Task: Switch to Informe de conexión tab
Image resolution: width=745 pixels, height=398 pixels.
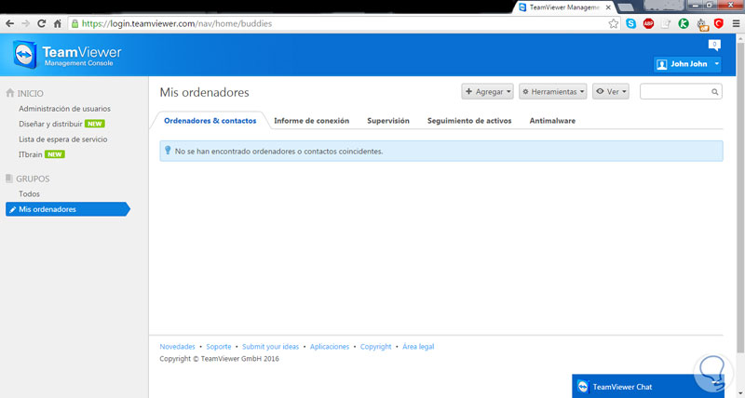Action: [312, 121]
